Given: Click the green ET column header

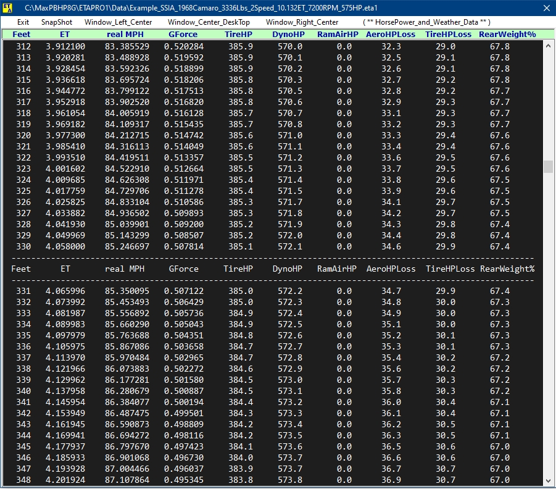Looking at the screenshot, I should [x=65, y=35].
